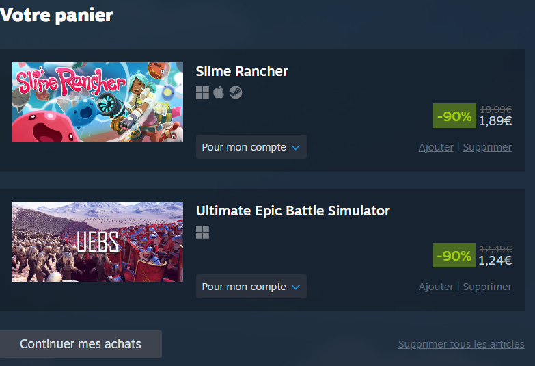Click Ajouter link for Slime Rancher
This screenshot has height=366, width=535.
pyautogui.click(x=436, y=147)
